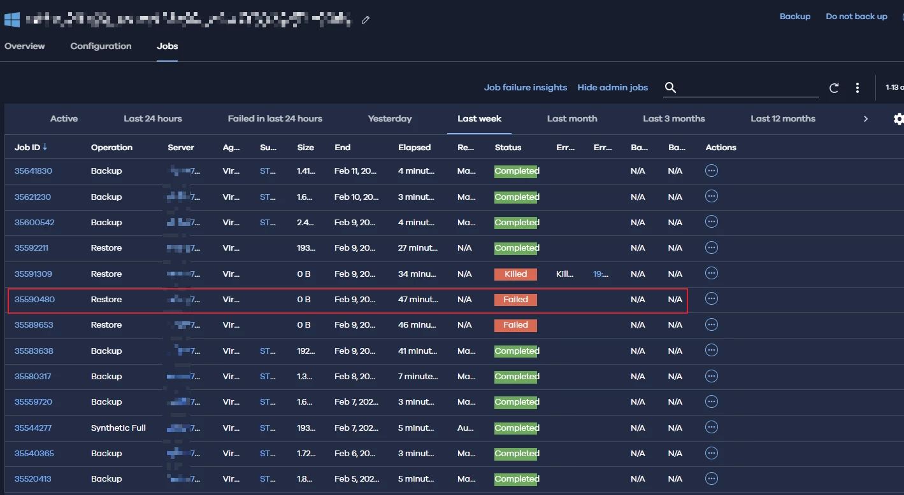Viewport: 904px width, 495px height.
Task: Sort by the Server column header
Action: [x=181, y=148]
